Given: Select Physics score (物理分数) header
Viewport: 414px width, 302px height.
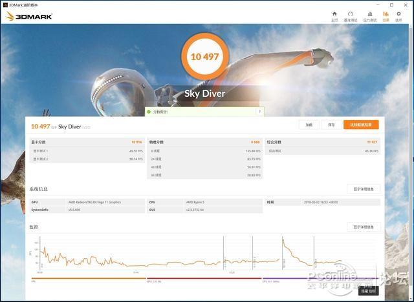Looking at the screenshot, I should (x=204, y=142).
